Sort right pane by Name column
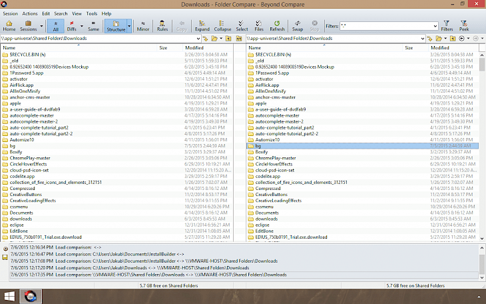This screenshot has width=486, height=304. point(324,48)
